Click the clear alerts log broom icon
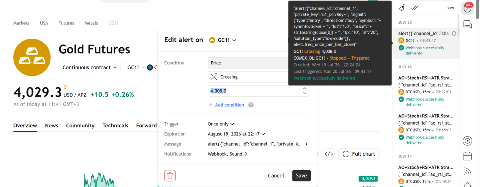Viewport: 480px width, 187px height. 402,7
